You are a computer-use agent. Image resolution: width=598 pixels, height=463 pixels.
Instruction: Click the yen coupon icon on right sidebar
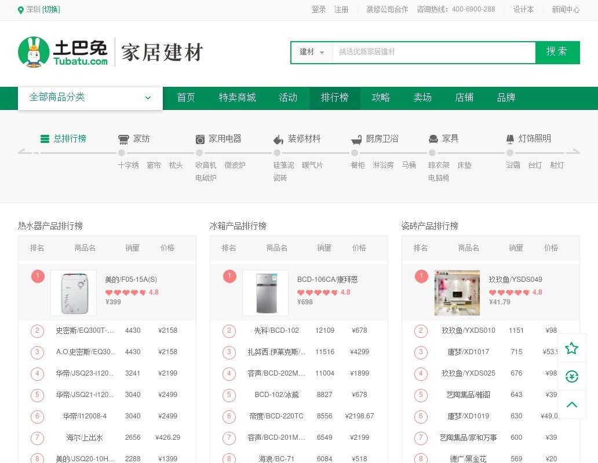(571, 376)
